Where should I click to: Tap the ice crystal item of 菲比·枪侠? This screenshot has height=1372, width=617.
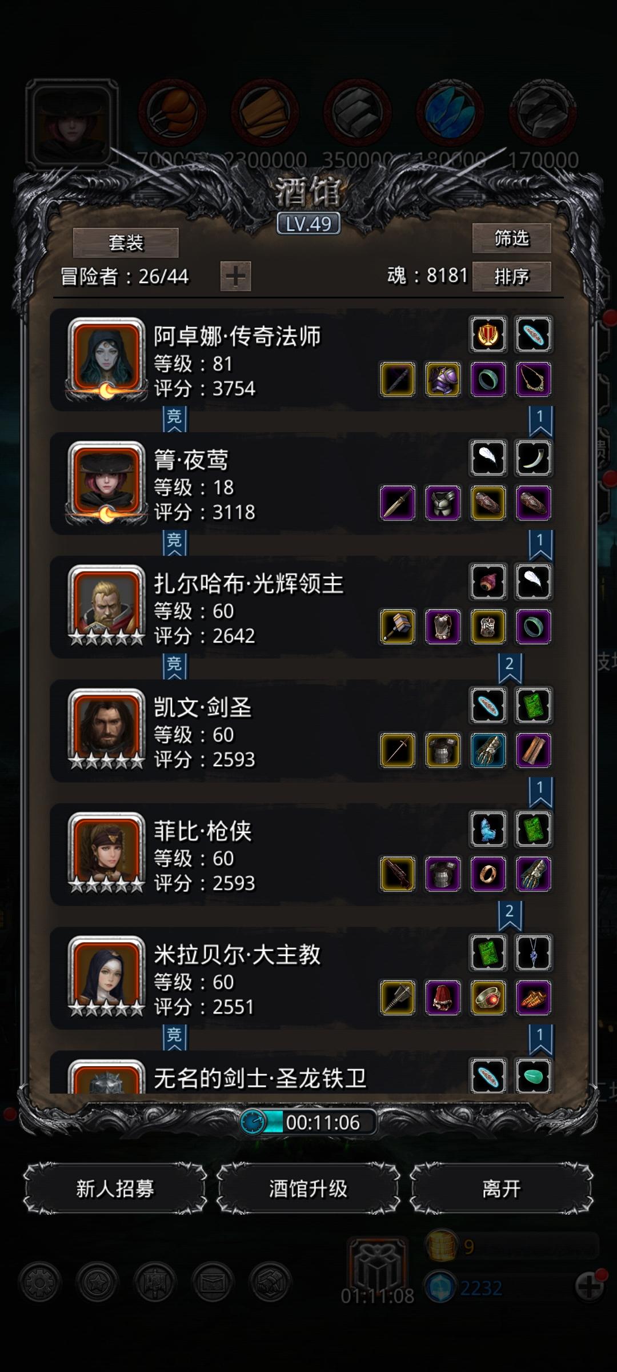(x=488, y=828)
